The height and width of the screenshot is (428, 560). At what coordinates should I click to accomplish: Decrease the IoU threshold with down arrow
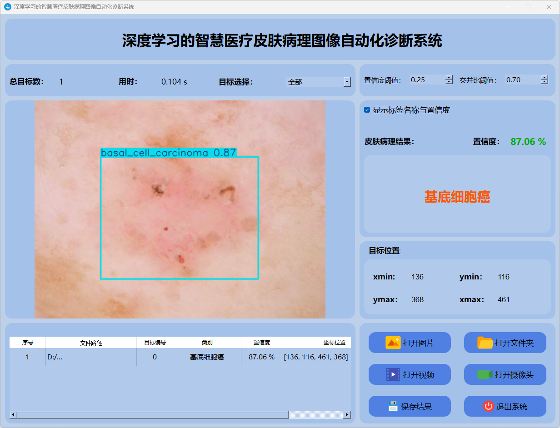[x=545, y=82]
